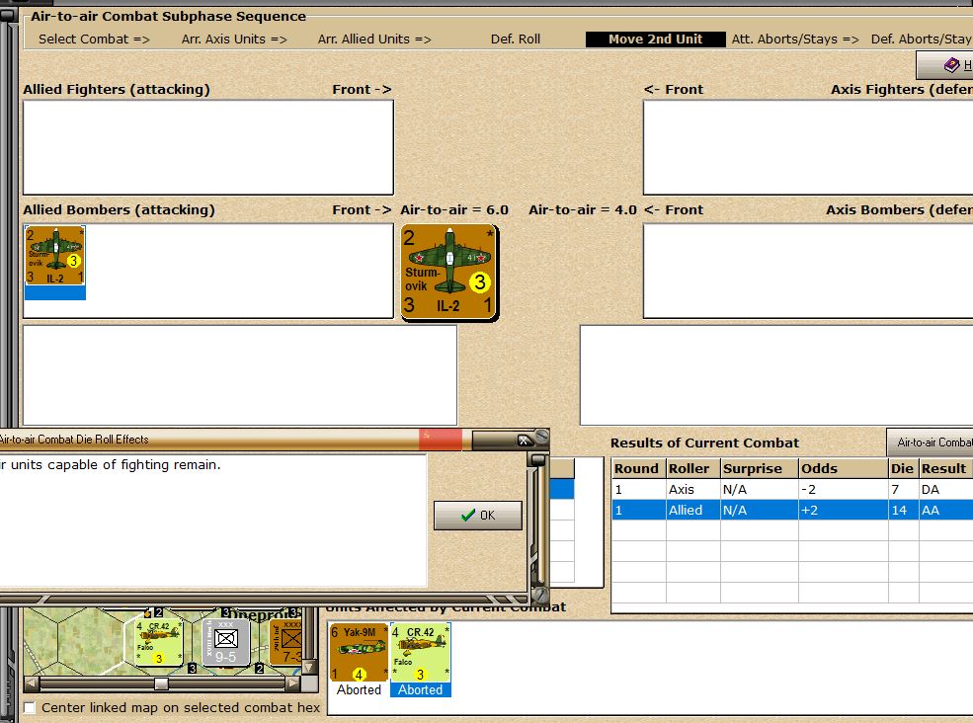Click the Air-to-air = 4.0 label

tap(583, 209)
